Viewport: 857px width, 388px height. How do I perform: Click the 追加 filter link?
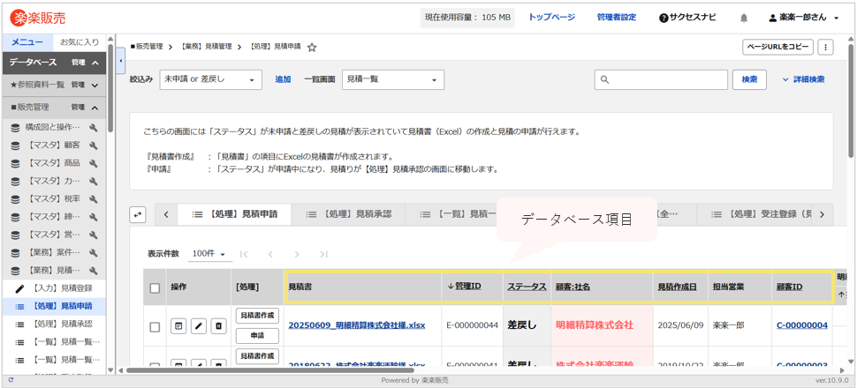point(283,79)
